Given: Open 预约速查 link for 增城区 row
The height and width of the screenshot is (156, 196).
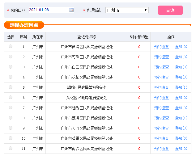Looking at the screenshot, I should 161,87.
